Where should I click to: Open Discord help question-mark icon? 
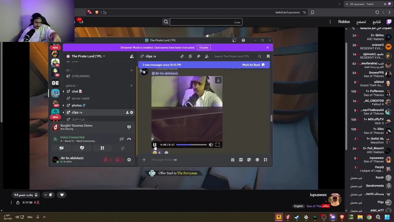243,40
